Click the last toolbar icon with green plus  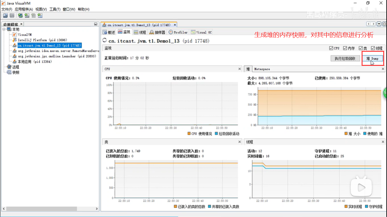pyautogui.click(x=40, y=15)
